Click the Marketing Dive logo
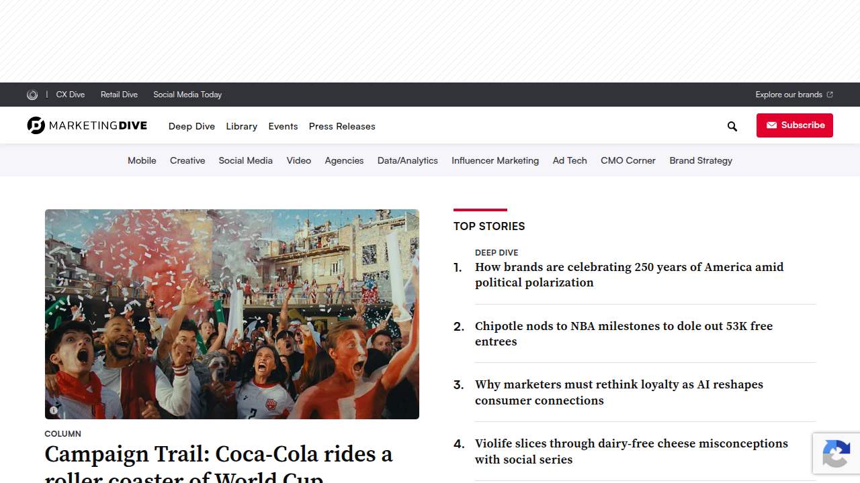This screenshot has width=860, height=483. pos(87,125)
